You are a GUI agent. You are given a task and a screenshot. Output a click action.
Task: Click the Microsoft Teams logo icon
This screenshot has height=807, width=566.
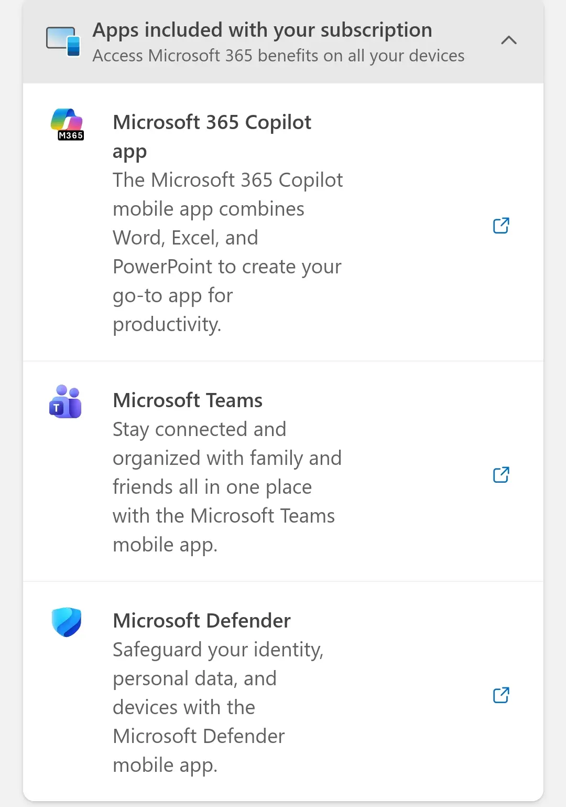[66, 401]
